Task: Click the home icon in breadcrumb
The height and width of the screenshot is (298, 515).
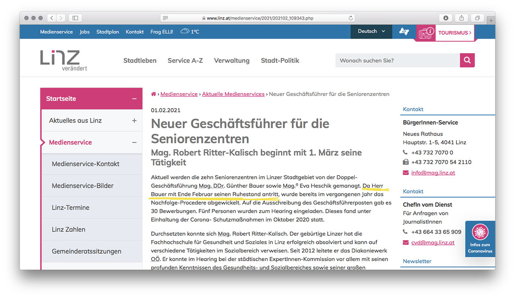Action: pyautogui.click(x=154, y=94)
